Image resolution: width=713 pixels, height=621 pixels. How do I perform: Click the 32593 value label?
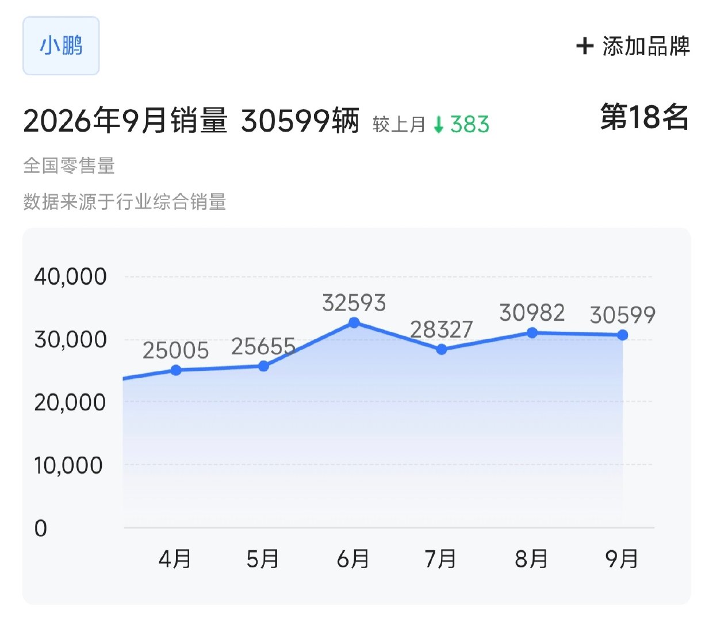tap(354, 303)
